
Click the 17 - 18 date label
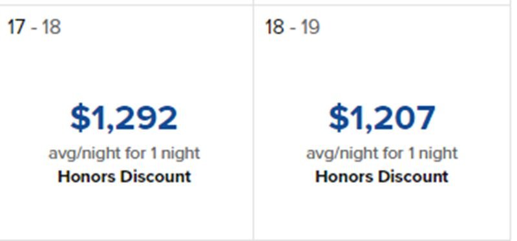pyautogui.click(x=34, y=26)
